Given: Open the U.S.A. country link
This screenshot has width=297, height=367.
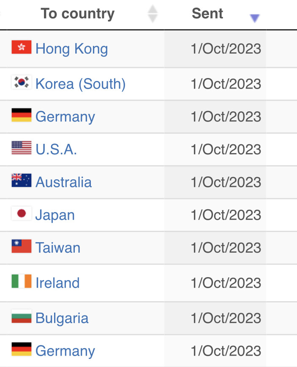Looking at the screenshot, I should (x=56, y=149).
